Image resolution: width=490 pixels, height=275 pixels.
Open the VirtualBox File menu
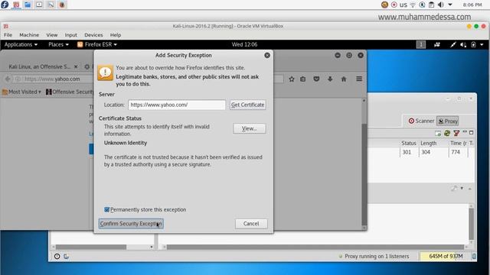8,35
